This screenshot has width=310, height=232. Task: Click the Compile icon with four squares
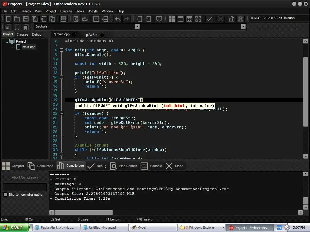click(x=172, y=19)
